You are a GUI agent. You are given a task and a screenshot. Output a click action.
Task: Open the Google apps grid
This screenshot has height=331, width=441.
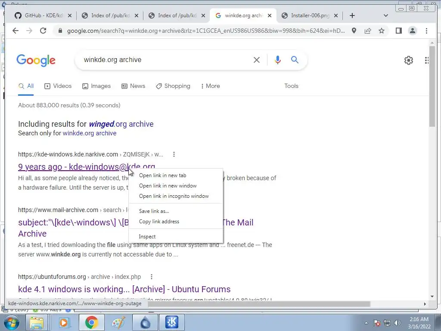tap(427, 60)
